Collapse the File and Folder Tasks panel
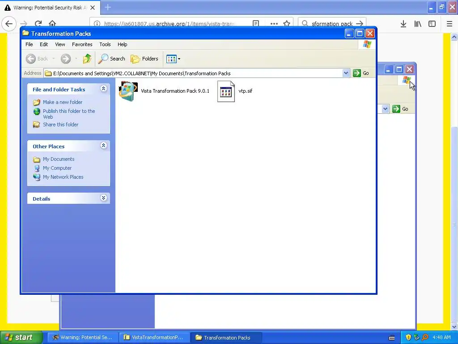This screenshot has width=458, height=344. 103,89
